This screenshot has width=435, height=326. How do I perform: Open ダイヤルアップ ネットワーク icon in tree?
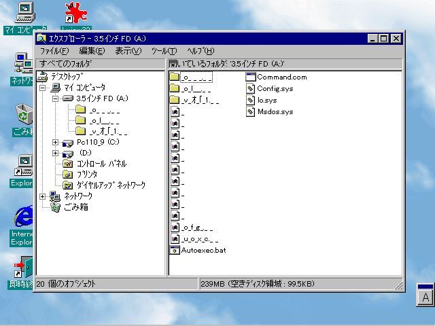(68, 185)
